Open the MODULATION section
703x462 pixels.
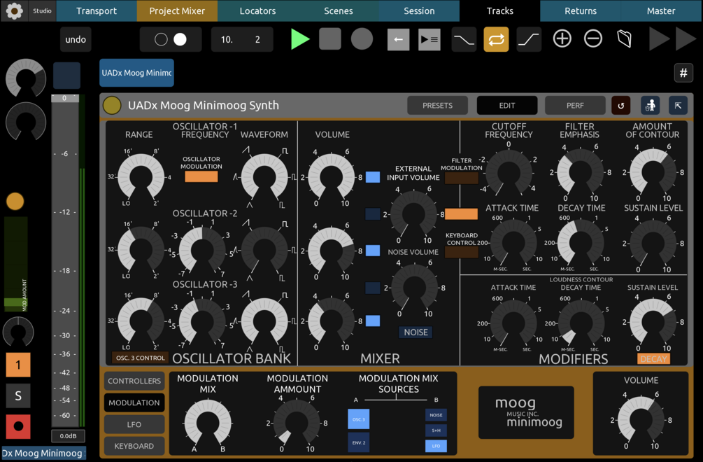(134, 402)
